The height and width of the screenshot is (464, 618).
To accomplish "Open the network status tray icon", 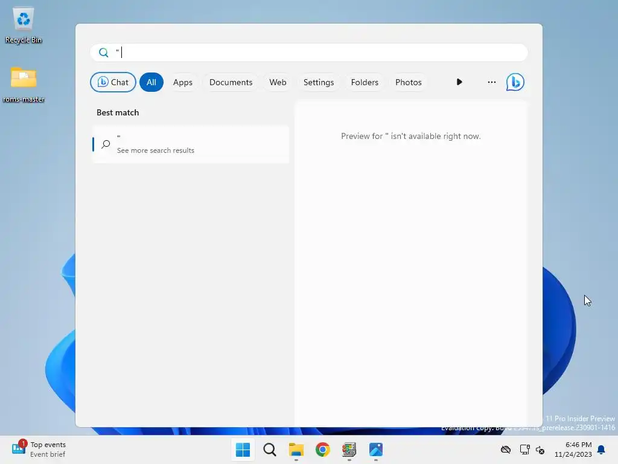I will 524,449.
